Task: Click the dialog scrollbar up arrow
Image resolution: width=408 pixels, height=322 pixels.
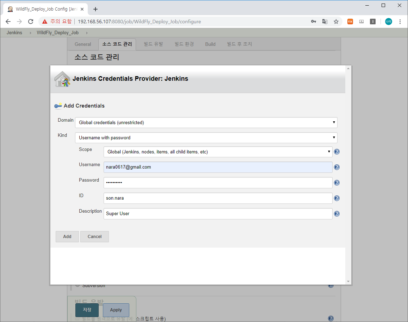Action: click(x=348, y=68)
